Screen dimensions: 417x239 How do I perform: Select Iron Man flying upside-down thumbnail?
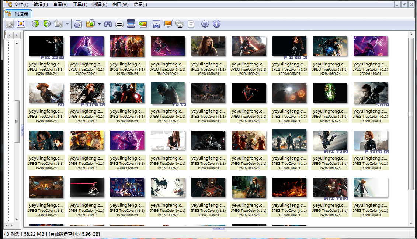[x=330, y=140]
